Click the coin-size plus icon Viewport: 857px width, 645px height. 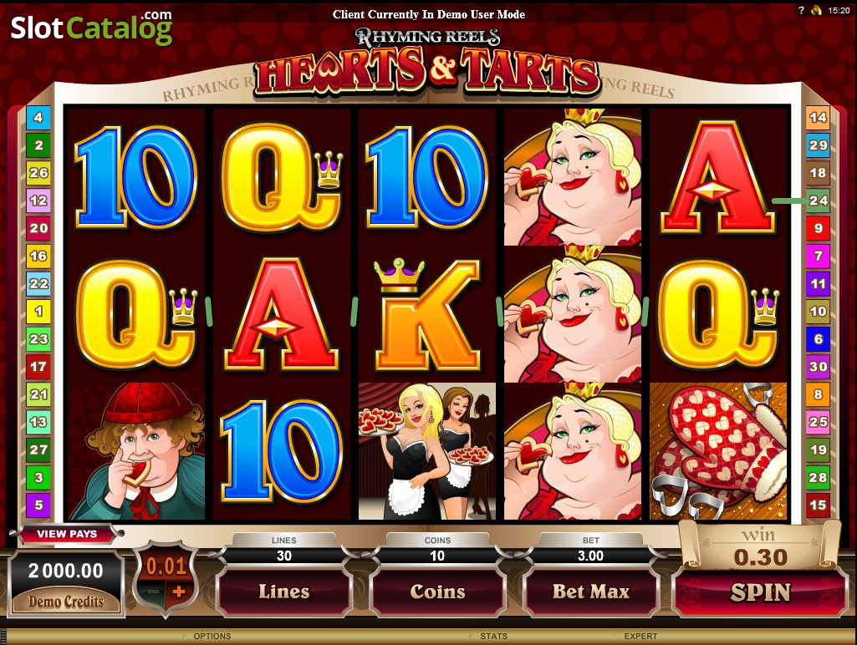179,592
